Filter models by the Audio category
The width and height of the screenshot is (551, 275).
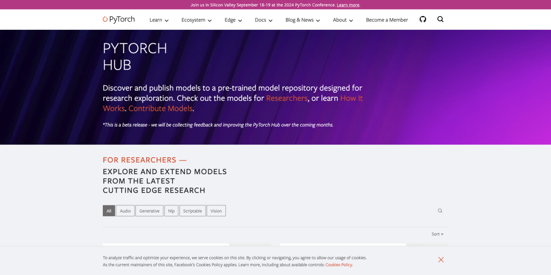click(125, 210)
